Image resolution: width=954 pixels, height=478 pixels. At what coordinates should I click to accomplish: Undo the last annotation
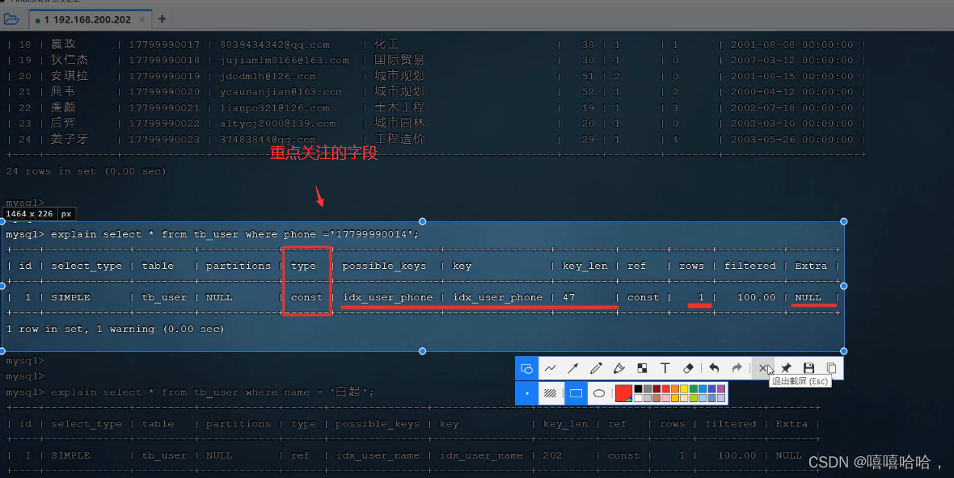click(715, 368)
